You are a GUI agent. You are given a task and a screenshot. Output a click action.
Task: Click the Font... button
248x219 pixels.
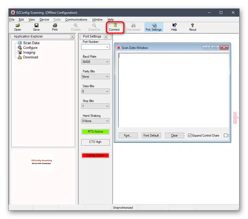[128, 136]
